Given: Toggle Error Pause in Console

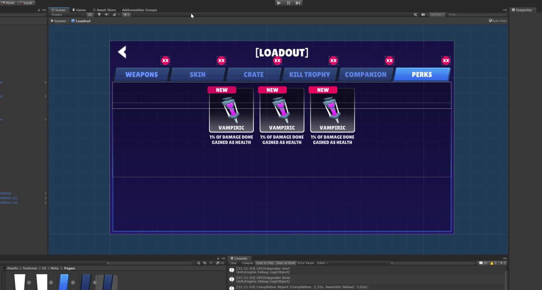Looking at the screenshot, I should pos(306,263).
